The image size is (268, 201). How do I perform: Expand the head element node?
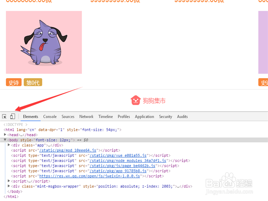5,135
